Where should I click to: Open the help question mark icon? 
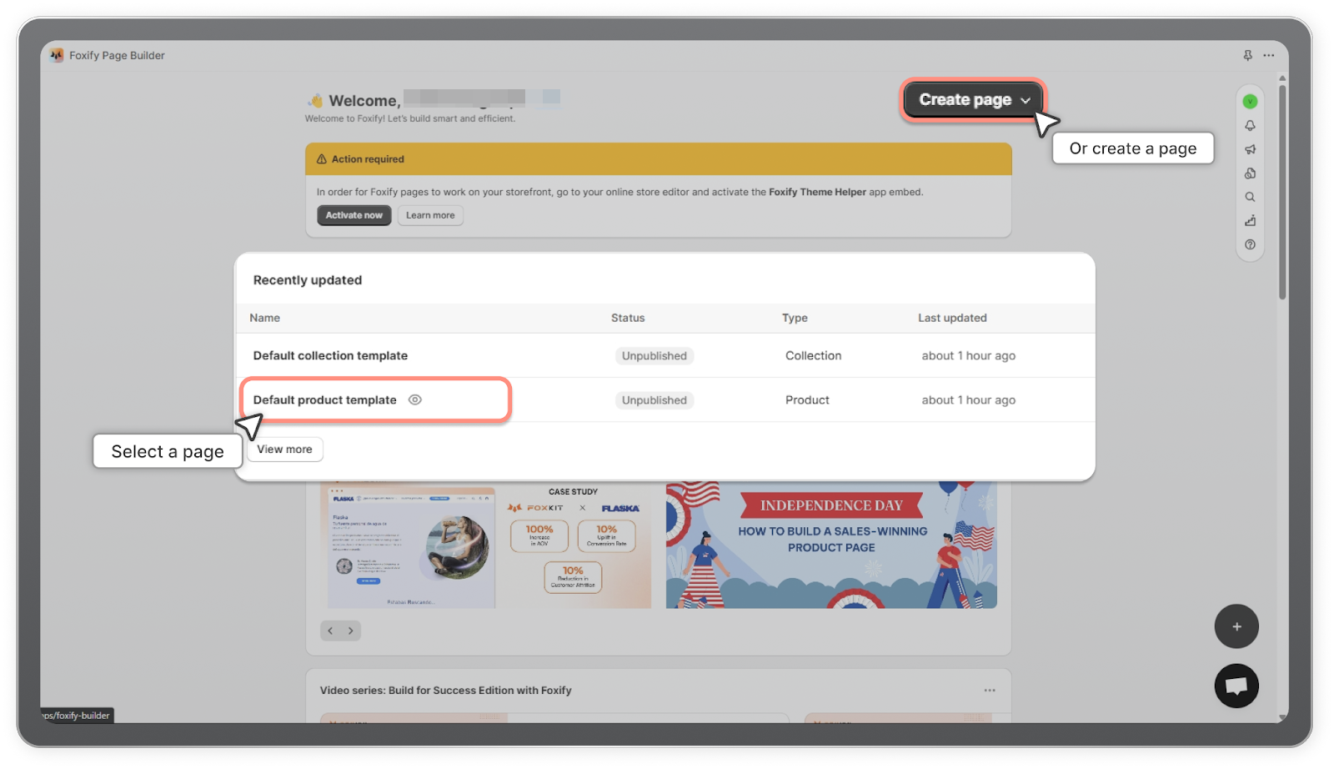tap(1250, 244)
